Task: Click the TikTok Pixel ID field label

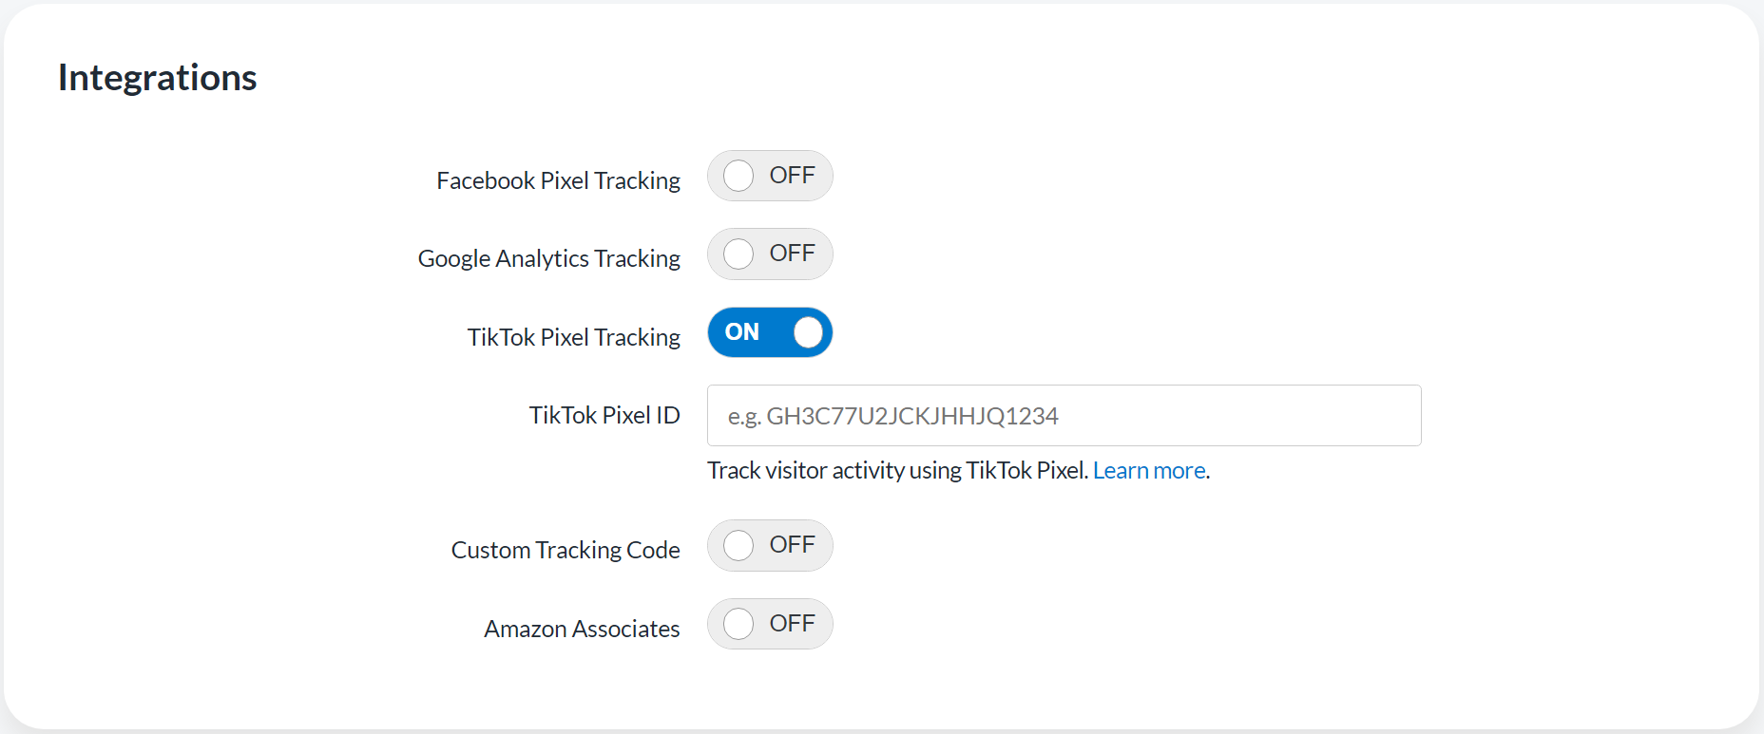Action: point(604,415)
